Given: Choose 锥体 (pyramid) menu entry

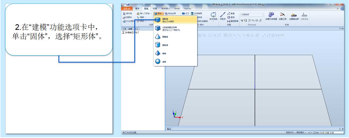Looking at the screenshot, I should (x=175, y=54).
